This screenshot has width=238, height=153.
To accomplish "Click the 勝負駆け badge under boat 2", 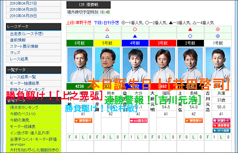I will [194, 121].
